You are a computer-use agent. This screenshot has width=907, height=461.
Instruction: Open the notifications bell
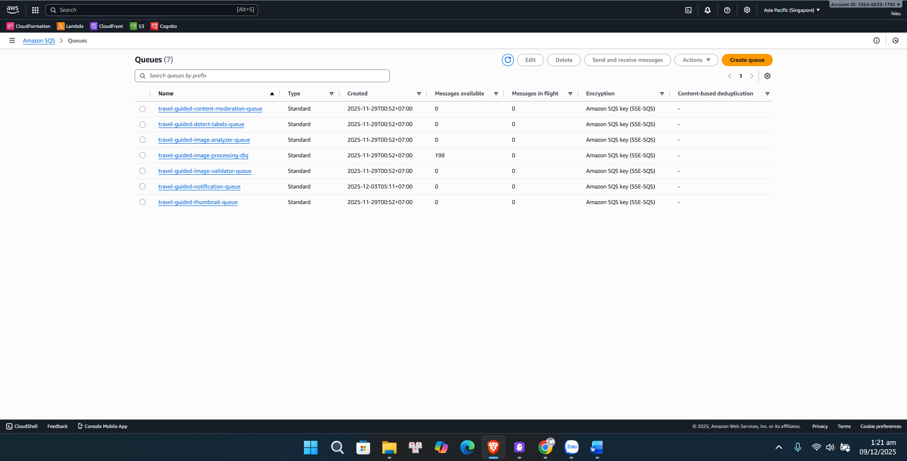pos(708,9)
